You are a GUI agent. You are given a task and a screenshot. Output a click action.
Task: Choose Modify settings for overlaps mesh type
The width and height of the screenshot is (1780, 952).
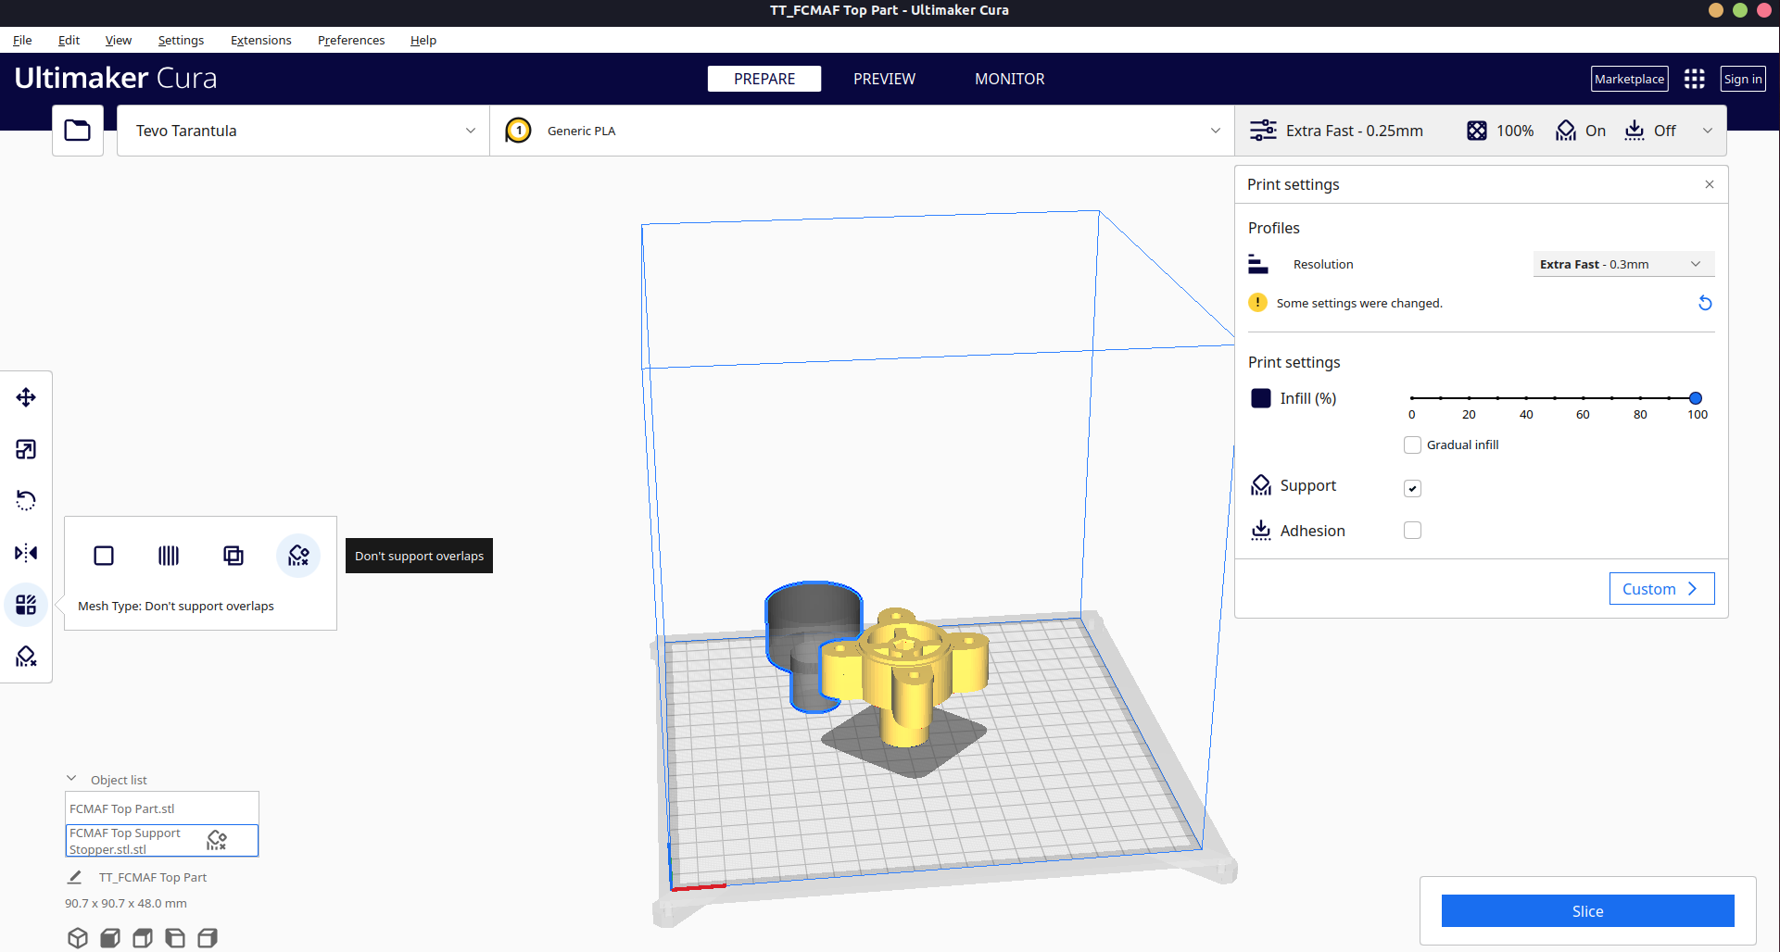(x=234, y=556)
